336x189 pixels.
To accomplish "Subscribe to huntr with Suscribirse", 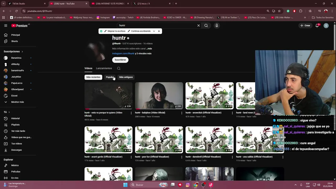I will 120,60.
